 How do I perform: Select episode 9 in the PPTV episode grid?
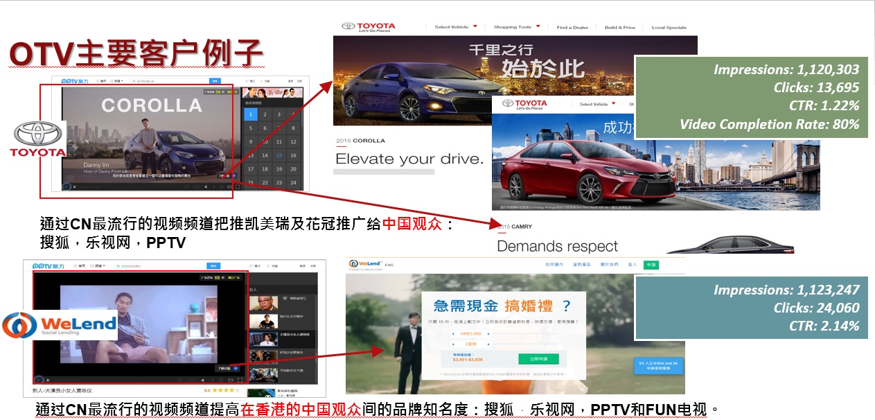click(250, 142)
